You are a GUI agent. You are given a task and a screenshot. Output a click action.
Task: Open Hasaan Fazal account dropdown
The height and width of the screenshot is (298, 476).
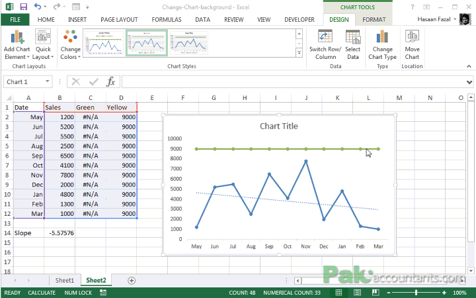[437, 19]
